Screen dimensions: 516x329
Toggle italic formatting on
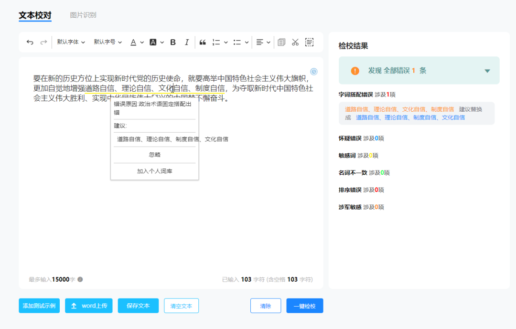coord(187,42)
